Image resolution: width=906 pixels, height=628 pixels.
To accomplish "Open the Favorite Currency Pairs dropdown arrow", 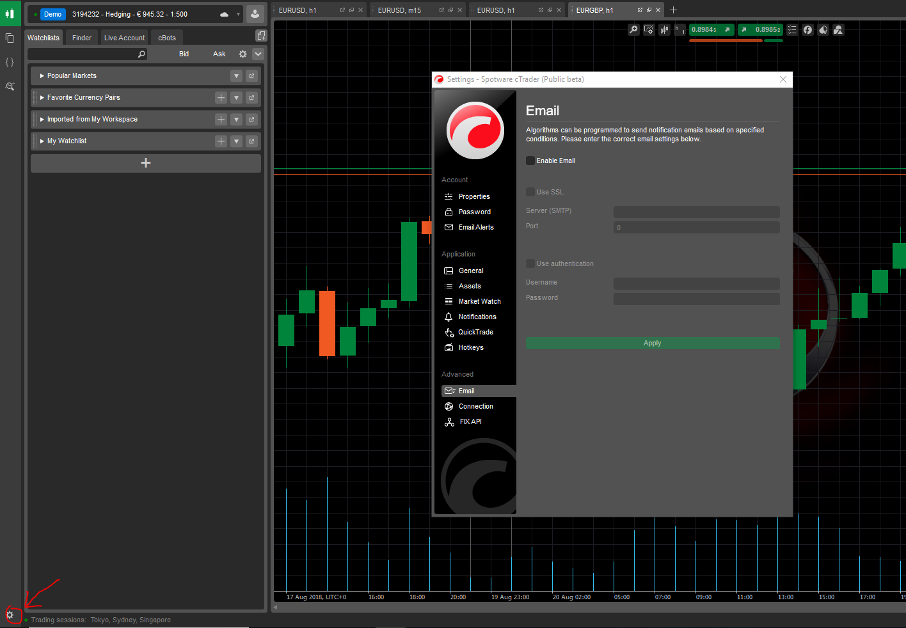I will point(236,98).
